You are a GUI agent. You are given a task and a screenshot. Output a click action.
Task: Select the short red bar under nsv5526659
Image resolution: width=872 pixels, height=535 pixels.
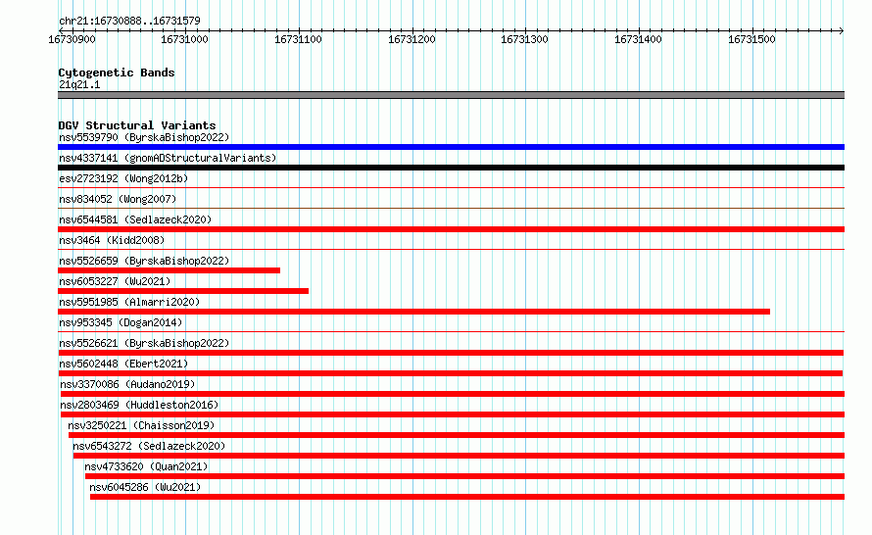[170, 270]
